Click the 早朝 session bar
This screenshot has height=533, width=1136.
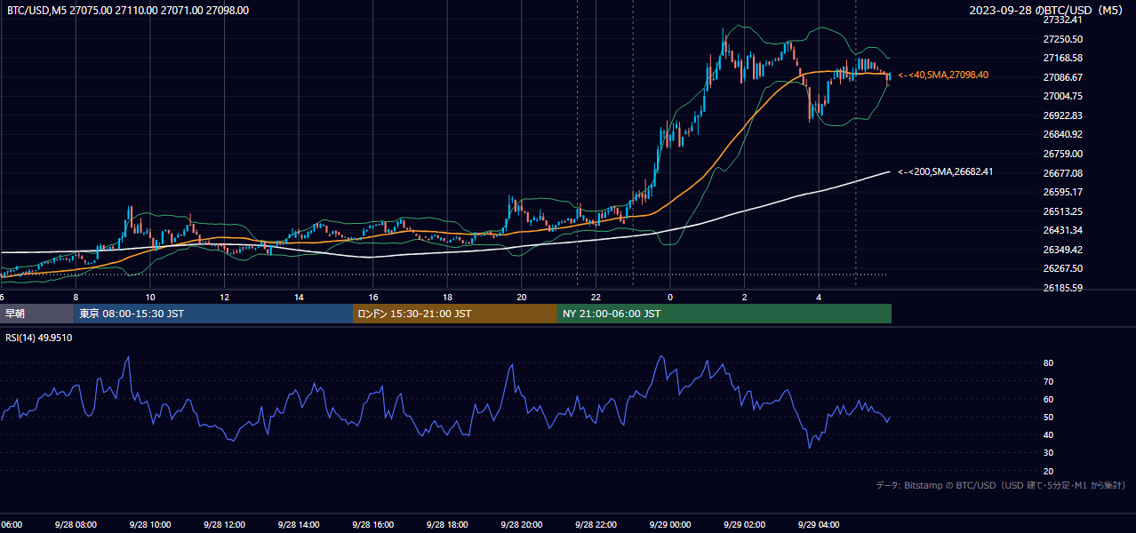(36, 314)
